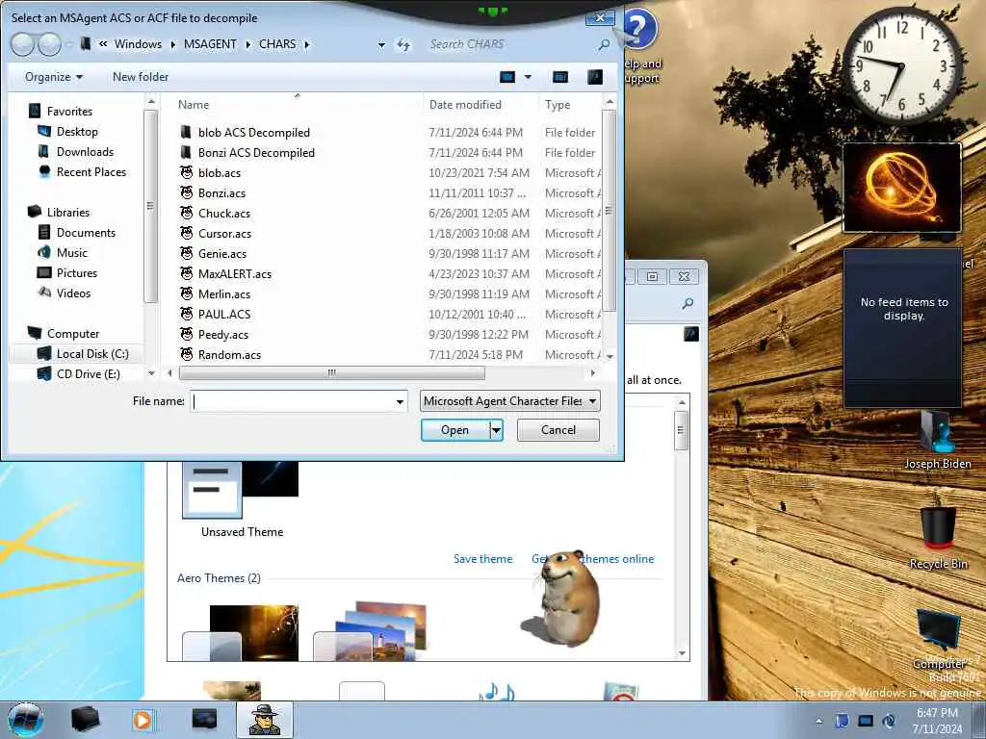The height and width of the screenshot is (739, 986).
Task: Select the Cursor.acs file icon
Action: pos(187,233)
